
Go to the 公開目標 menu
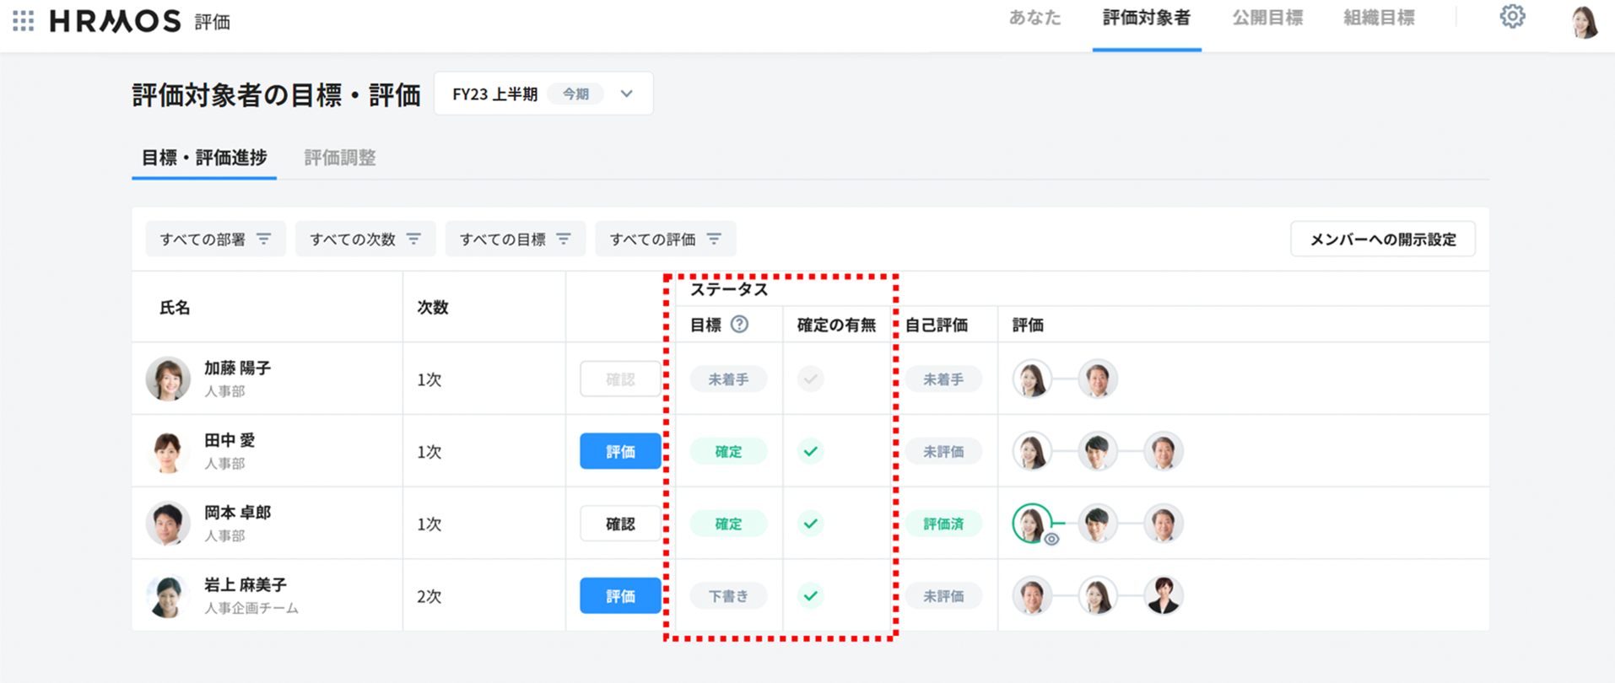(x=1267, y=19)
